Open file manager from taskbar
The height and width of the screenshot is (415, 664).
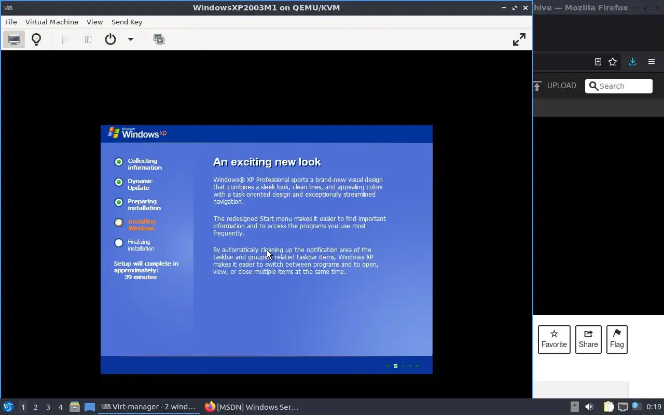coord(75,407)
